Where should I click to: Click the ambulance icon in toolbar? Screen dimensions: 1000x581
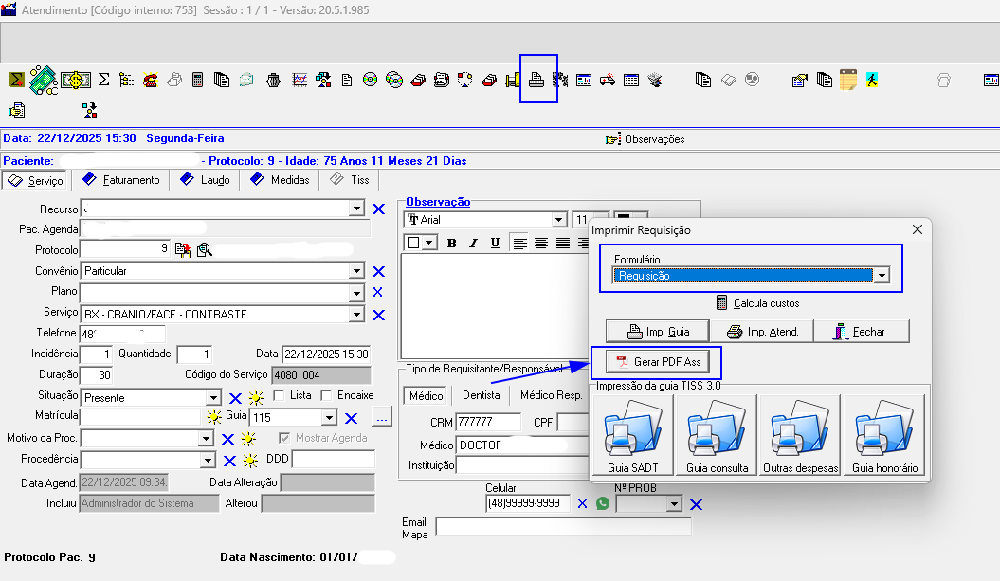607,80
